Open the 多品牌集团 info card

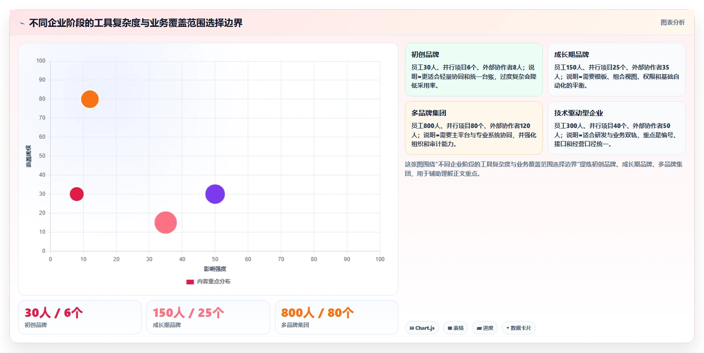coord(474,128)
